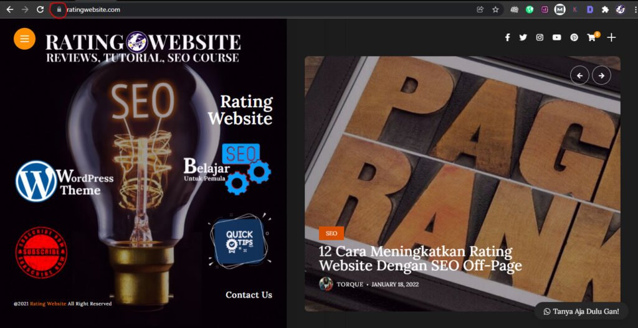This screenshot has height=328, width=638.
Task: Bookmark this page with the star icon
Action: coord(495,9)
